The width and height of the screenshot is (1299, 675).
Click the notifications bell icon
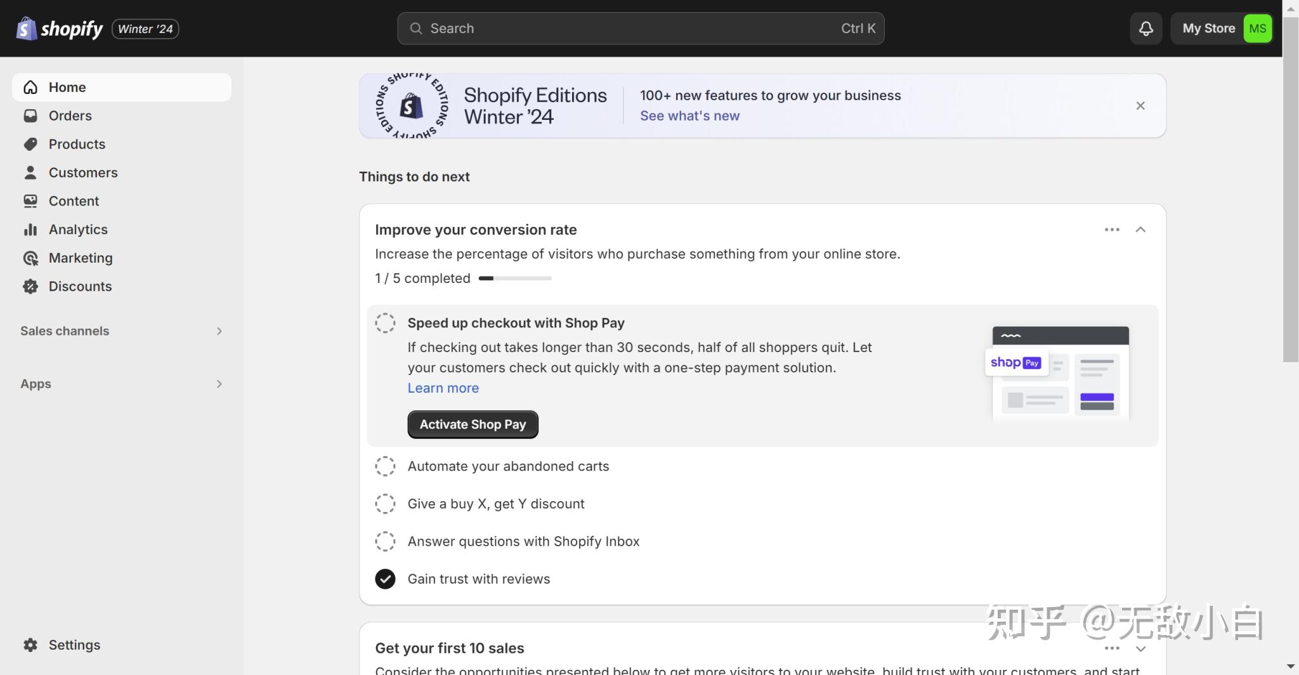tap(1146, 29)
